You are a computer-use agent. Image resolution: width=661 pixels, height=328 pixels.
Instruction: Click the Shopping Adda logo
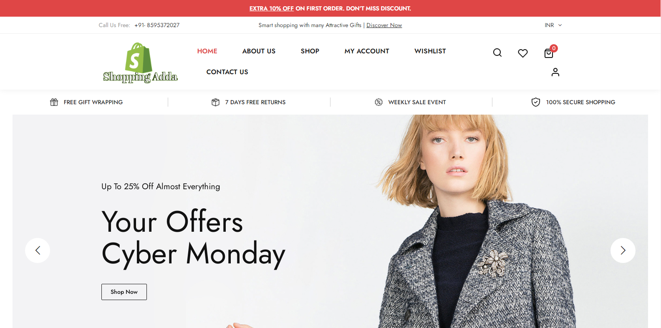point(140,63)
